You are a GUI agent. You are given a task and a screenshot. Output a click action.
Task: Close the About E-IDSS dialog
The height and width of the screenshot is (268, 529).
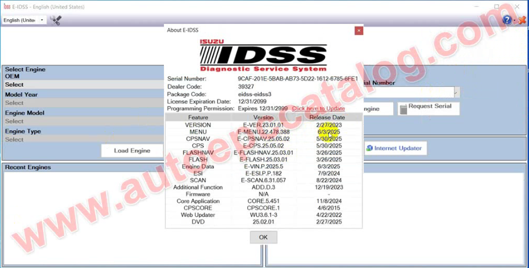click(x=359, y=31)
